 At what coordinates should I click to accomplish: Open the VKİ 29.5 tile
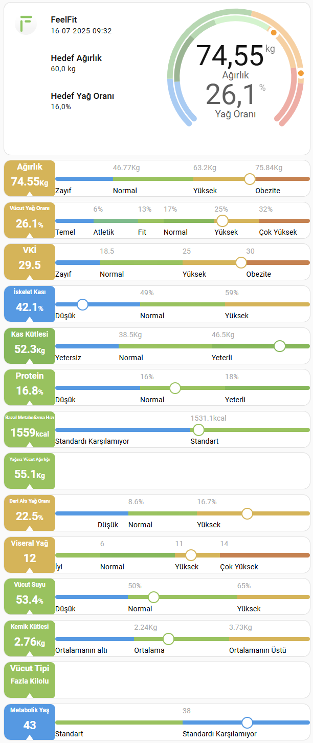30,261
